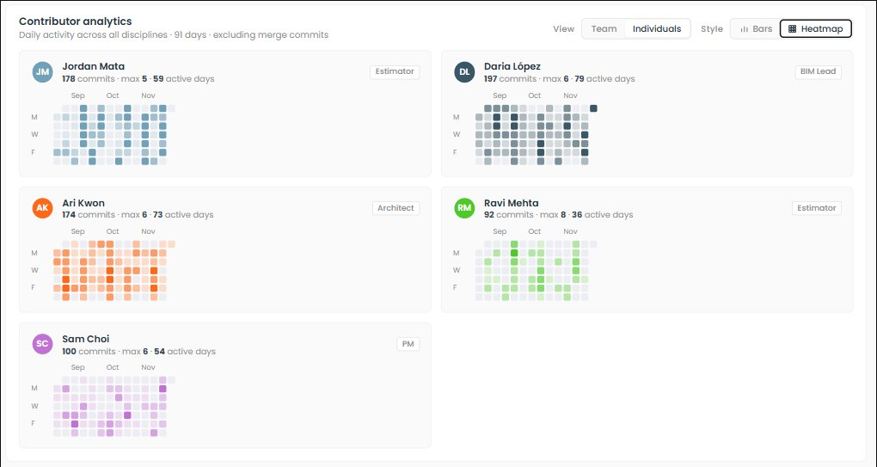The image size is (877, 467).
Task: Click the Daily activity subtitle text
Action: coord(174,34)
